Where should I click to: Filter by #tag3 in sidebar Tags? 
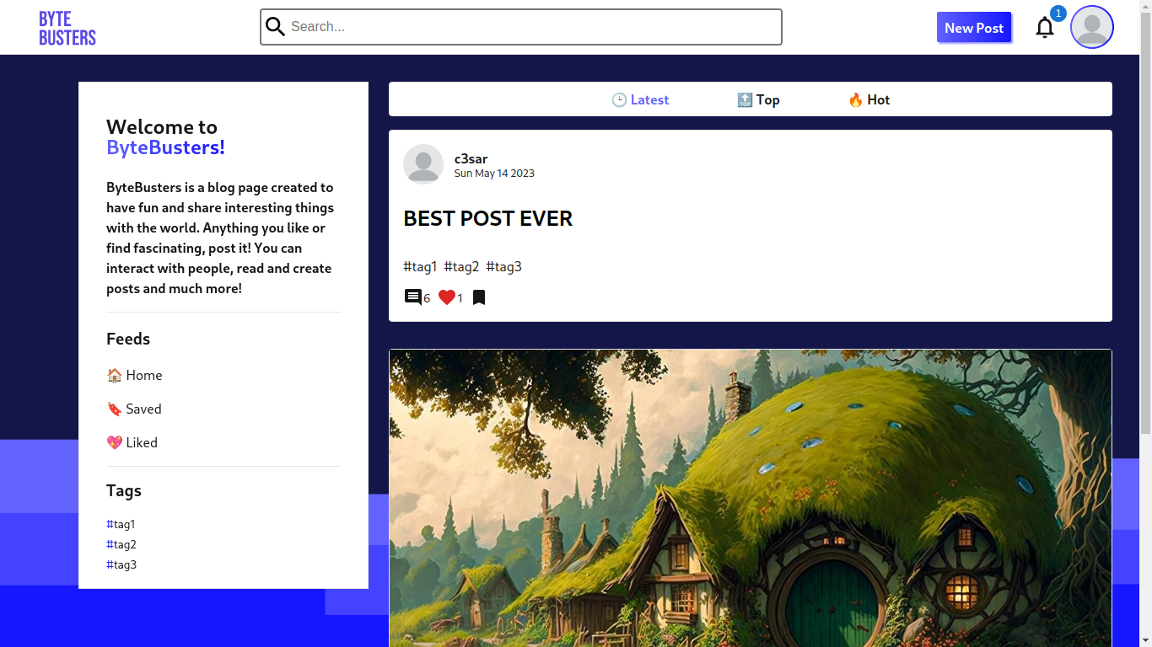click(x=121, y=564)
